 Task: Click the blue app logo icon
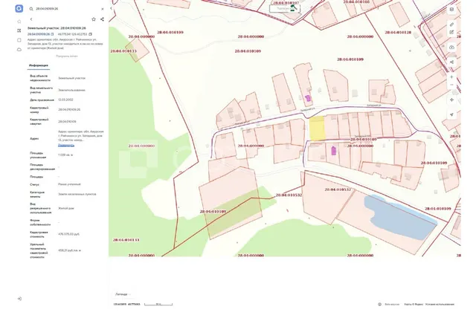pos(19,8)
